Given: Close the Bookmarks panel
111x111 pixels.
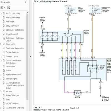Looking at the screenshot, I should point(26,2).
